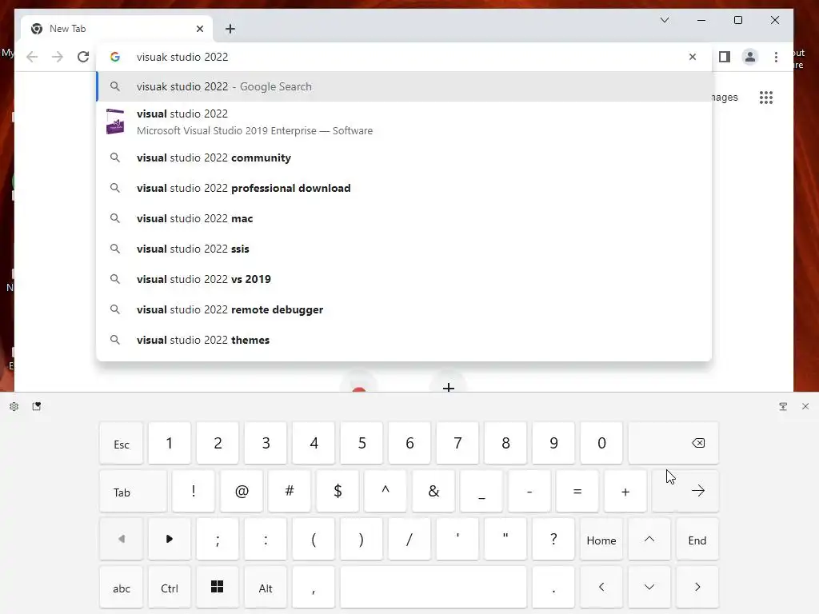Select the Microsoft Visual Studio 2019 Enterprise suggestion

point(404,122)
